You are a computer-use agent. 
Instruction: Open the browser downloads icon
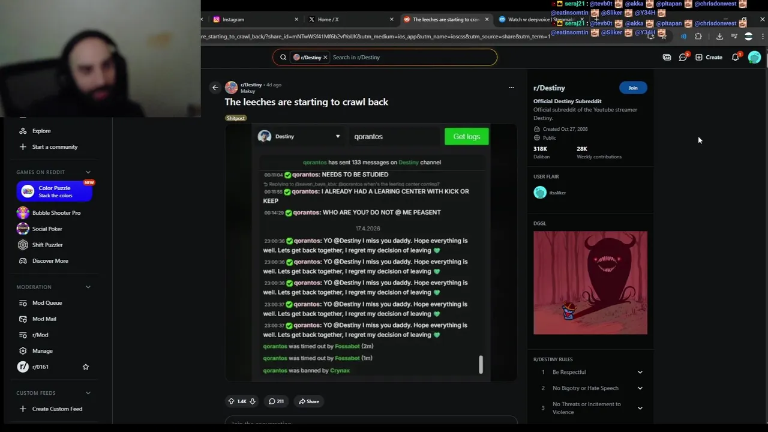click(x=719, y=37)
